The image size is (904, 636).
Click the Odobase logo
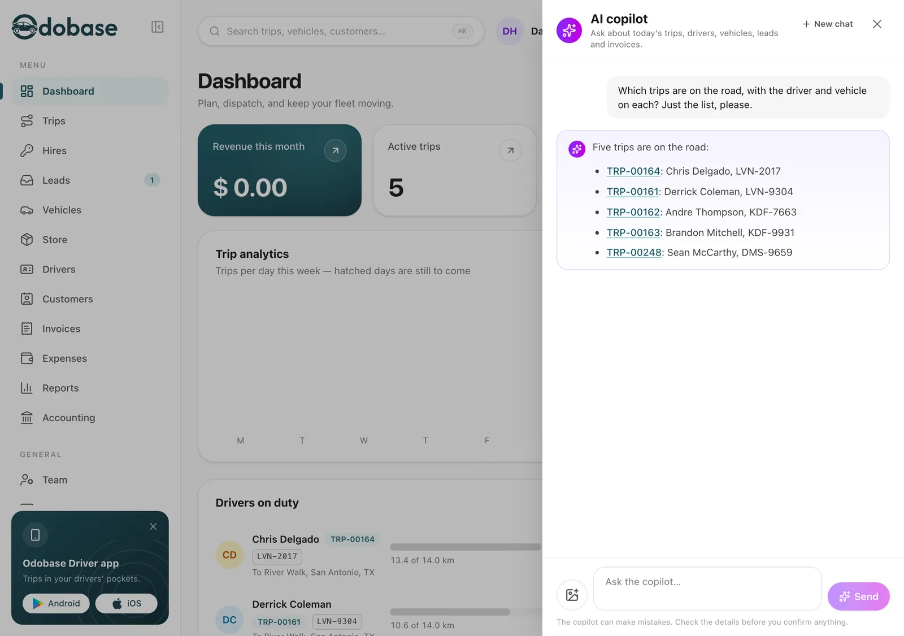point(64,27)
